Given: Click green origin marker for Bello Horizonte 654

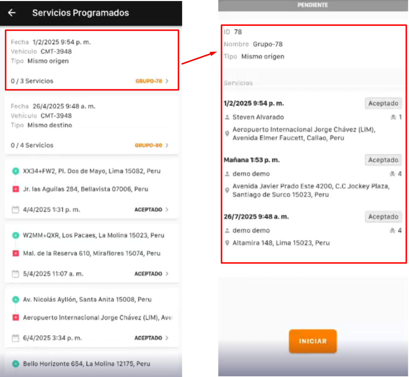Looking at the screenshot, I should coord(16,364).
